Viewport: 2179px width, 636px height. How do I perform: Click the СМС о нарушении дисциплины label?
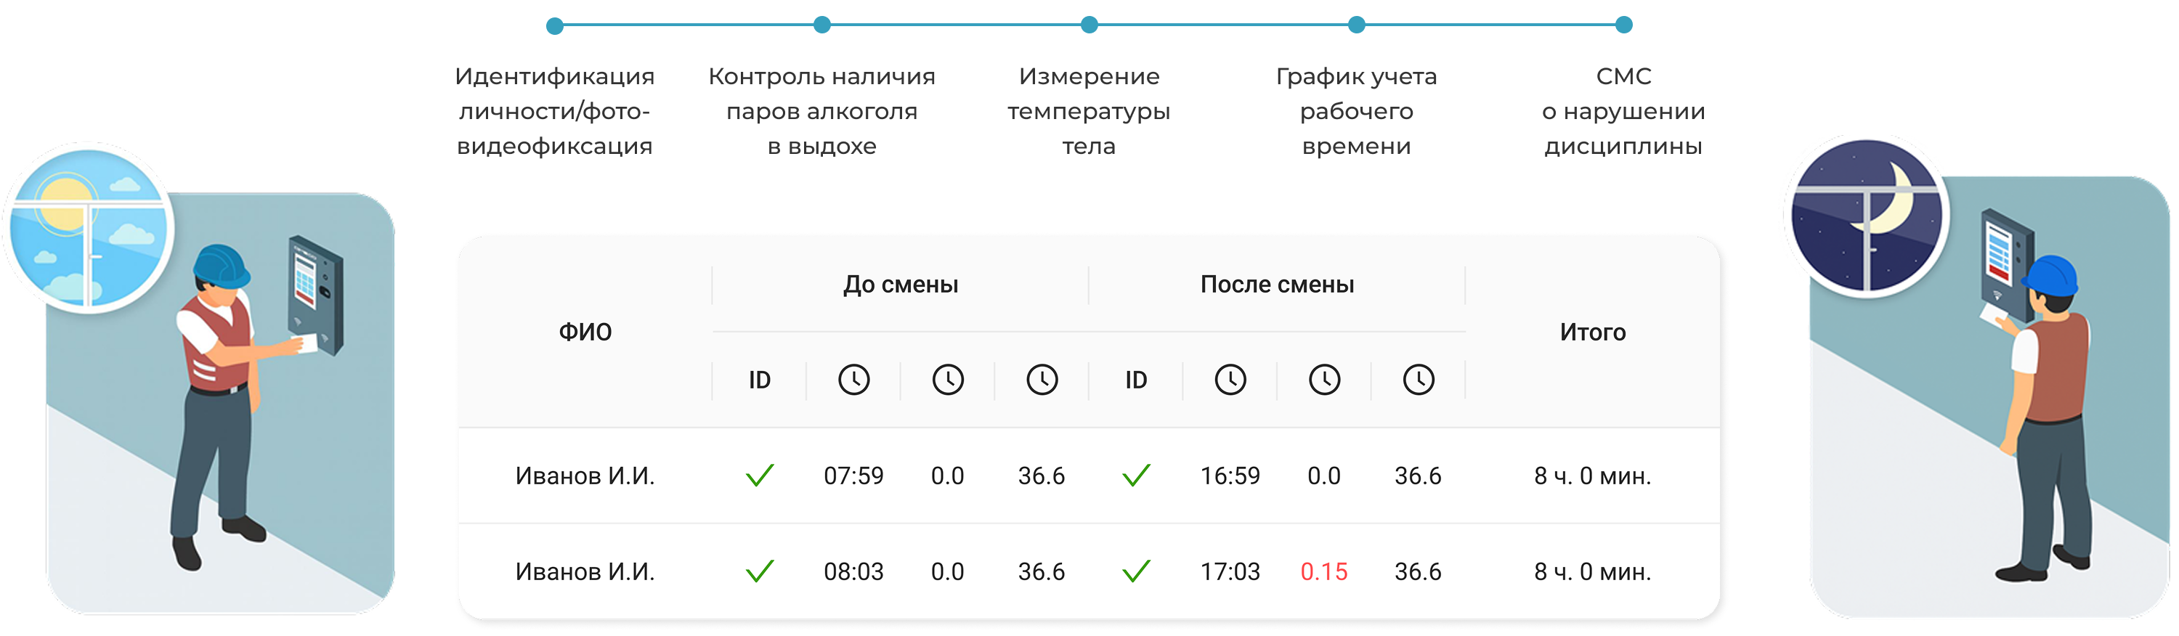(1623, 111)
